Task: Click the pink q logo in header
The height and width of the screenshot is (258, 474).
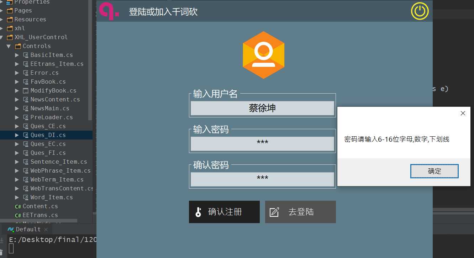Action: click(109, 11)
